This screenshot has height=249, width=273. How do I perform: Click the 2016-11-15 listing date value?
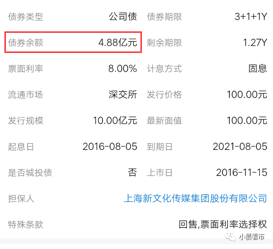(242, 172)
